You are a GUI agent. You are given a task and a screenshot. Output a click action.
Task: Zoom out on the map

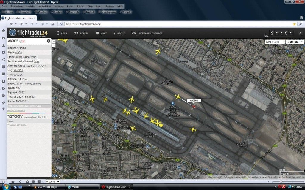pyautogui.click(x=54, y=45)
